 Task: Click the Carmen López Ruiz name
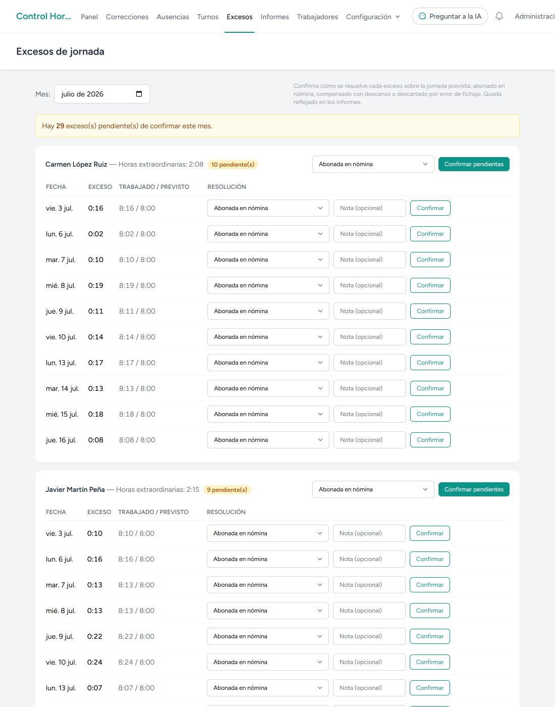[76, 164]
